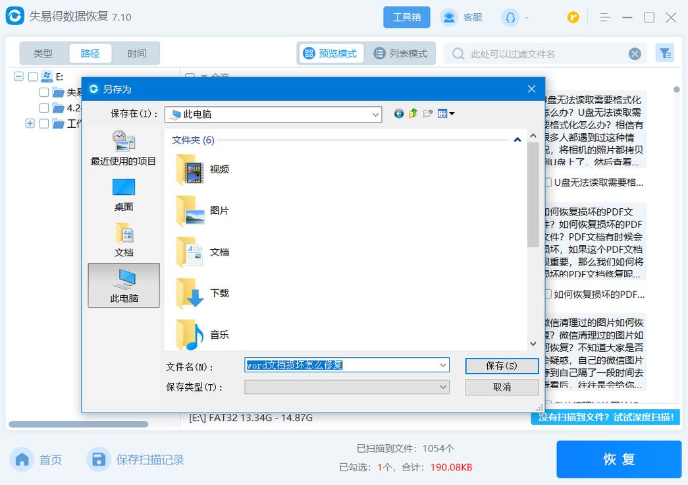Close the 另存为 dialog
688x485 pixels.
pyautogui.click(x=531, y=89)
